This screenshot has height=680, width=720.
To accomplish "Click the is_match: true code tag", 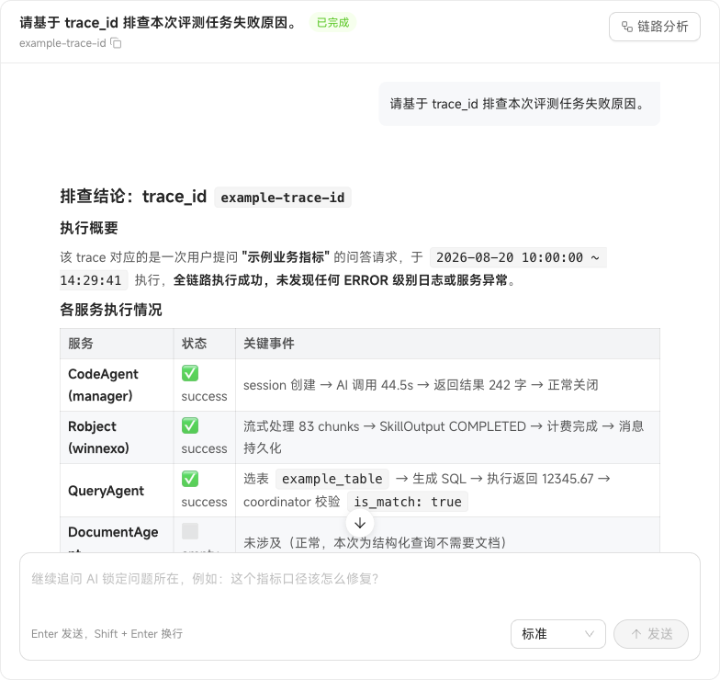I will [x=408, y=502].
